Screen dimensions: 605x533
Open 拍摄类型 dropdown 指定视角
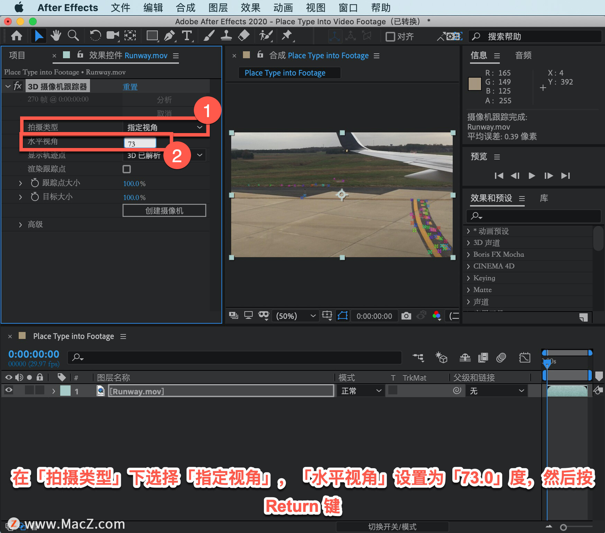pyautogui.click(x=164, y=127)
